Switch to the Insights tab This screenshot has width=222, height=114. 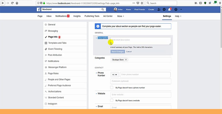77,16
